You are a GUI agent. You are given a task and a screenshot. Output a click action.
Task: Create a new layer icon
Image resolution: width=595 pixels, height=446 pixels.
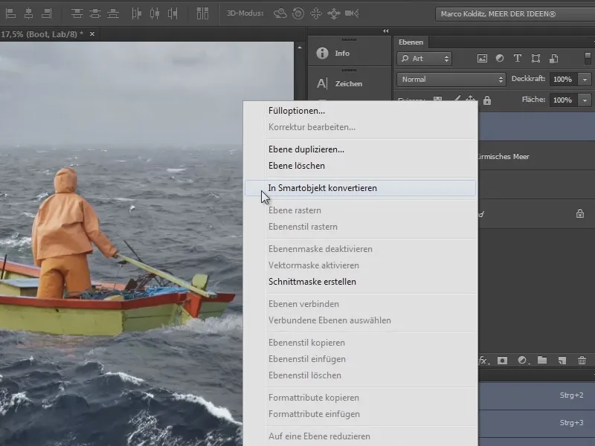click(x=562, y=361)
